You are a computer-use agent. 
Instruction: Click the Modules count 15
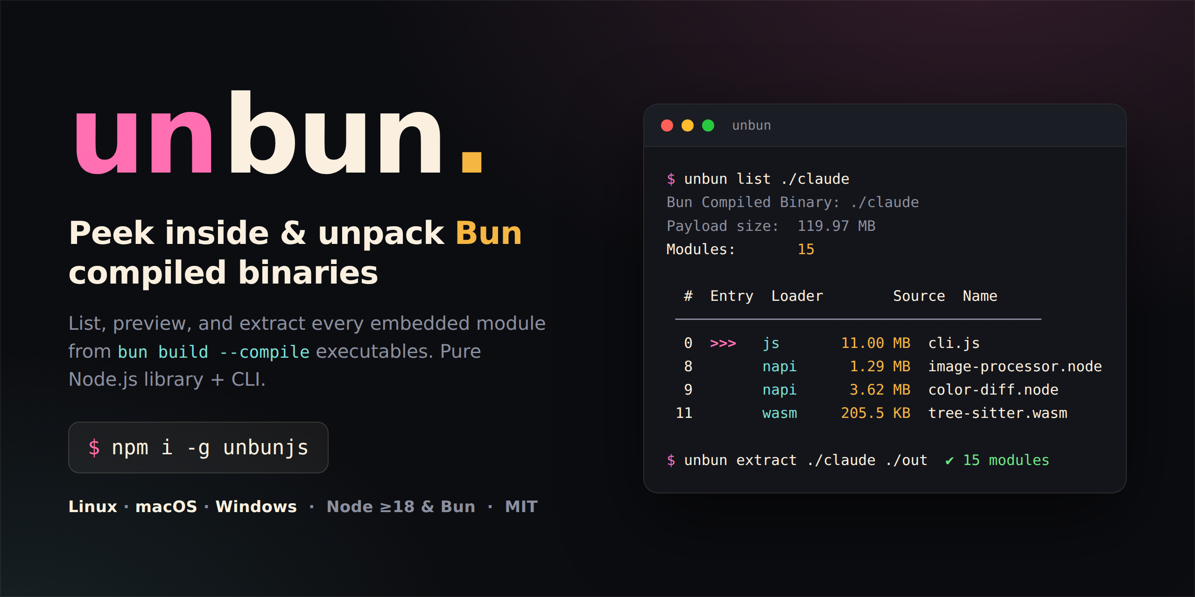(806, 250)
